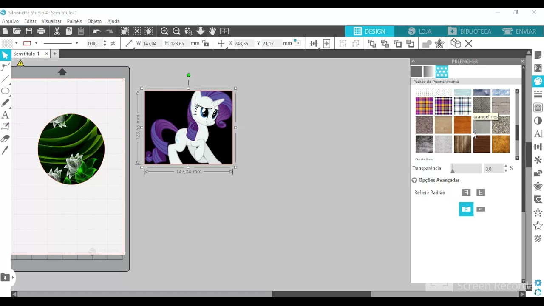
Task: Select the Text tool in left toolbar
Action: [6, 115]
